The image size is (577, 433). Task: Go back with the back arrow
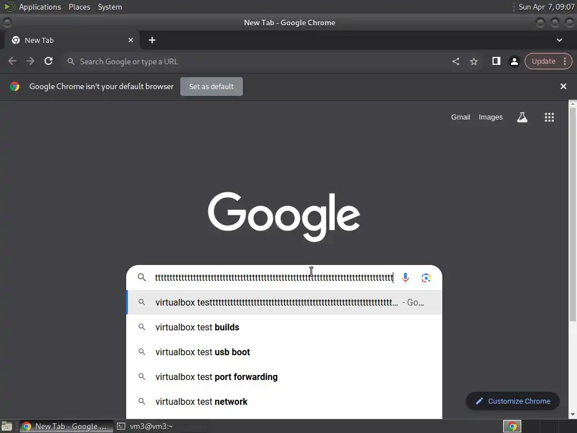point(12,61)
